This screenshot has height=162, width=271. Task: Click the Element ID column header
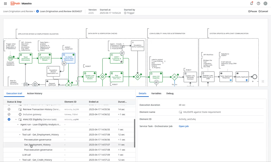click(70, 102)
